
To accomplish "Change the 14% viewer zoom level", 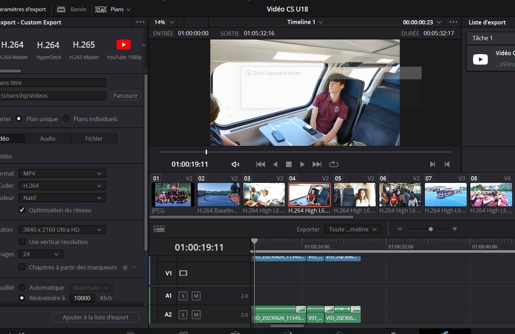I will [x=163, y=22].
